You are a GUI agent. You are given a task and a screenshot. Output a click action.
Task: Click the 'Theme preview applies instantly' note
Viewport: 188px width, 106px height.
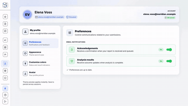[38, 83]
